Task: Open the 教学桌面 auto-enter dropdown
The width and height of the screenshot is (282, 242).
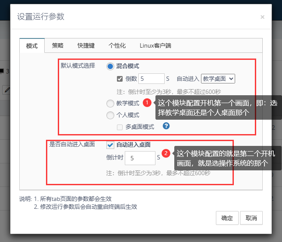Action: click(218, 79)
